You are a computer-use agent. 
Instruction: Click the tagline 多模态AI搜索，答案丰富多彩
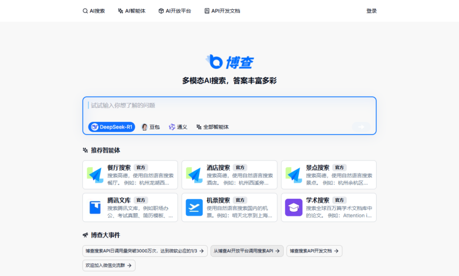[x=229, y=80]
